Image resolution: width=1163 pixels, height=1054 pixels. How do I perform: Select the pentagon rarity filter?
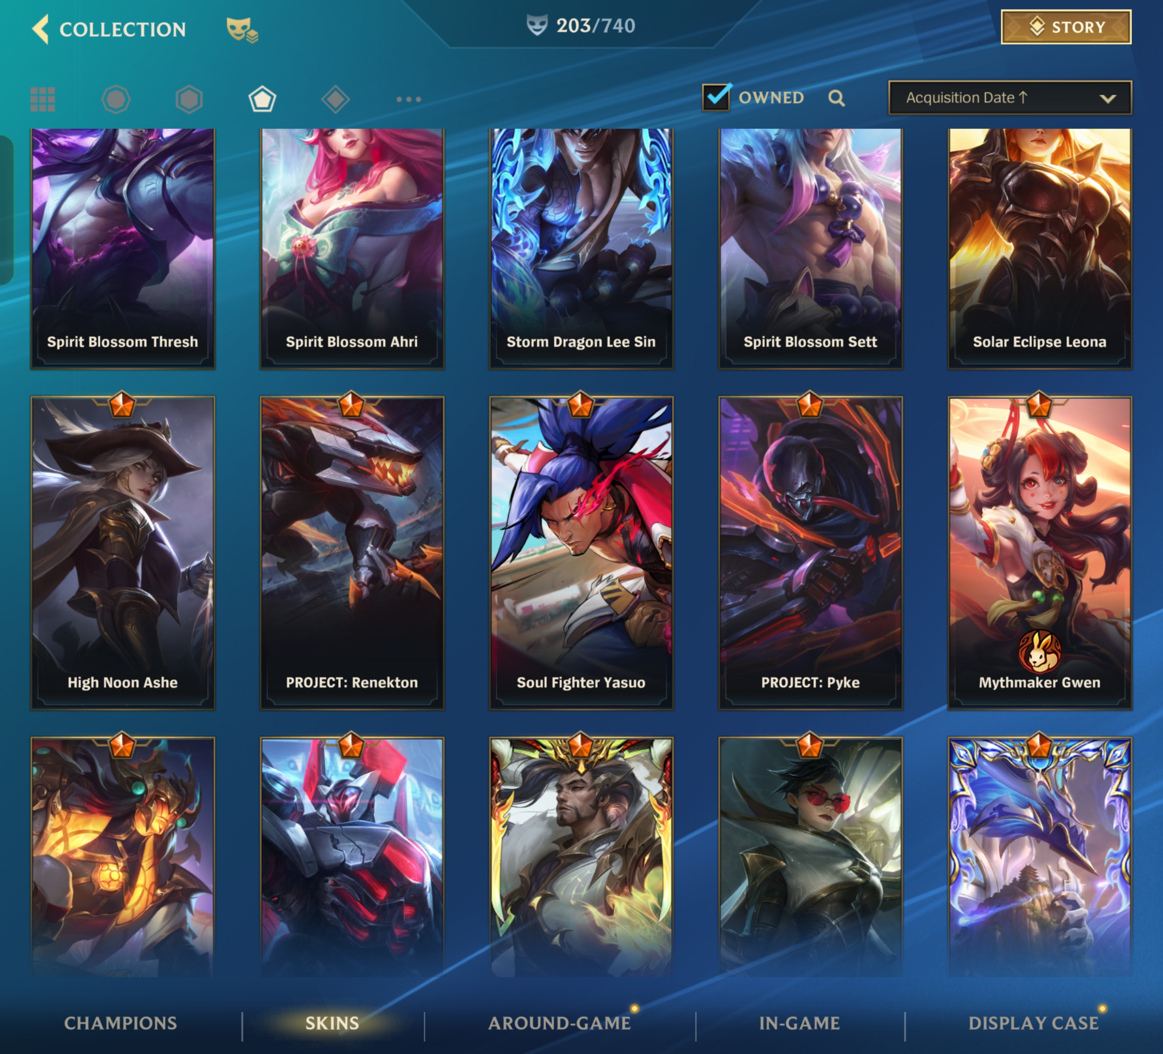tap(263, 99)
